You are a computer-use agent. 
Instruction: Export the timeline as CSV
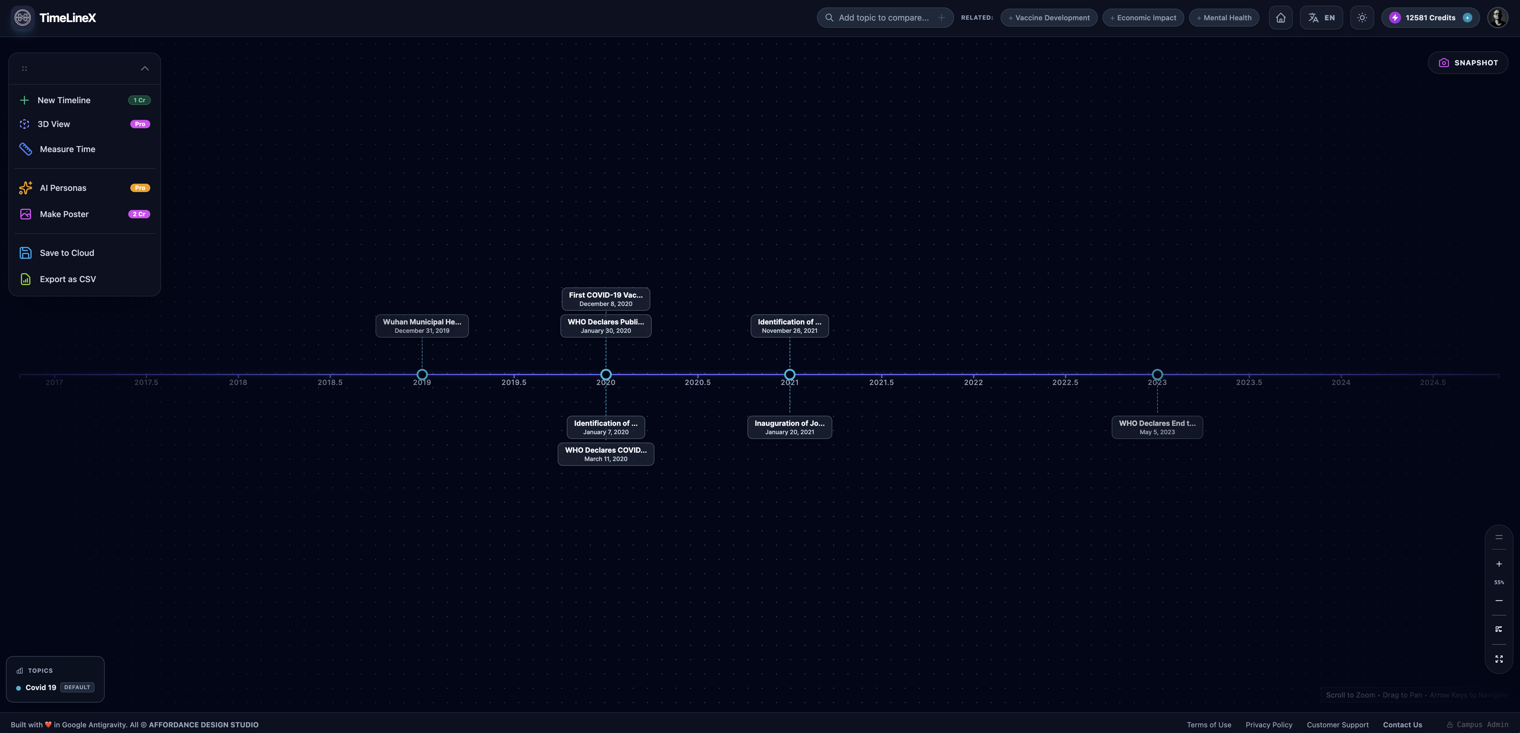68,279
